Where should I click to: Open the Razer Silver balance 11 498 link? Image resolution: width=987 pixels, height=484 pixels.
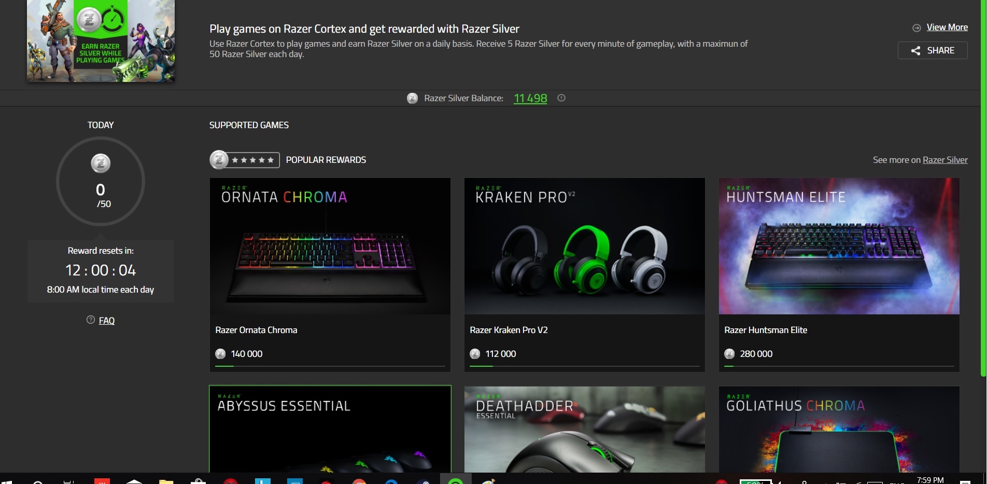(530, 98)
